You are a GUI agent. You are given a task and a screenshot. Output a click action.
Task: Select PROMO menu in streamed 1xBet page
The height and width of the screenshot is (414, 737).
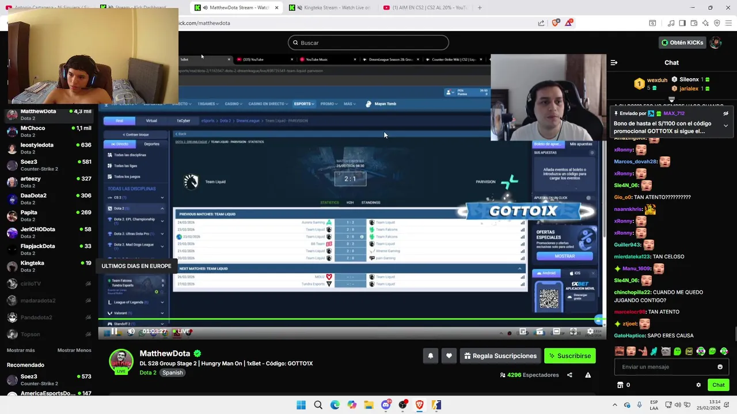(x=328, y=104)
